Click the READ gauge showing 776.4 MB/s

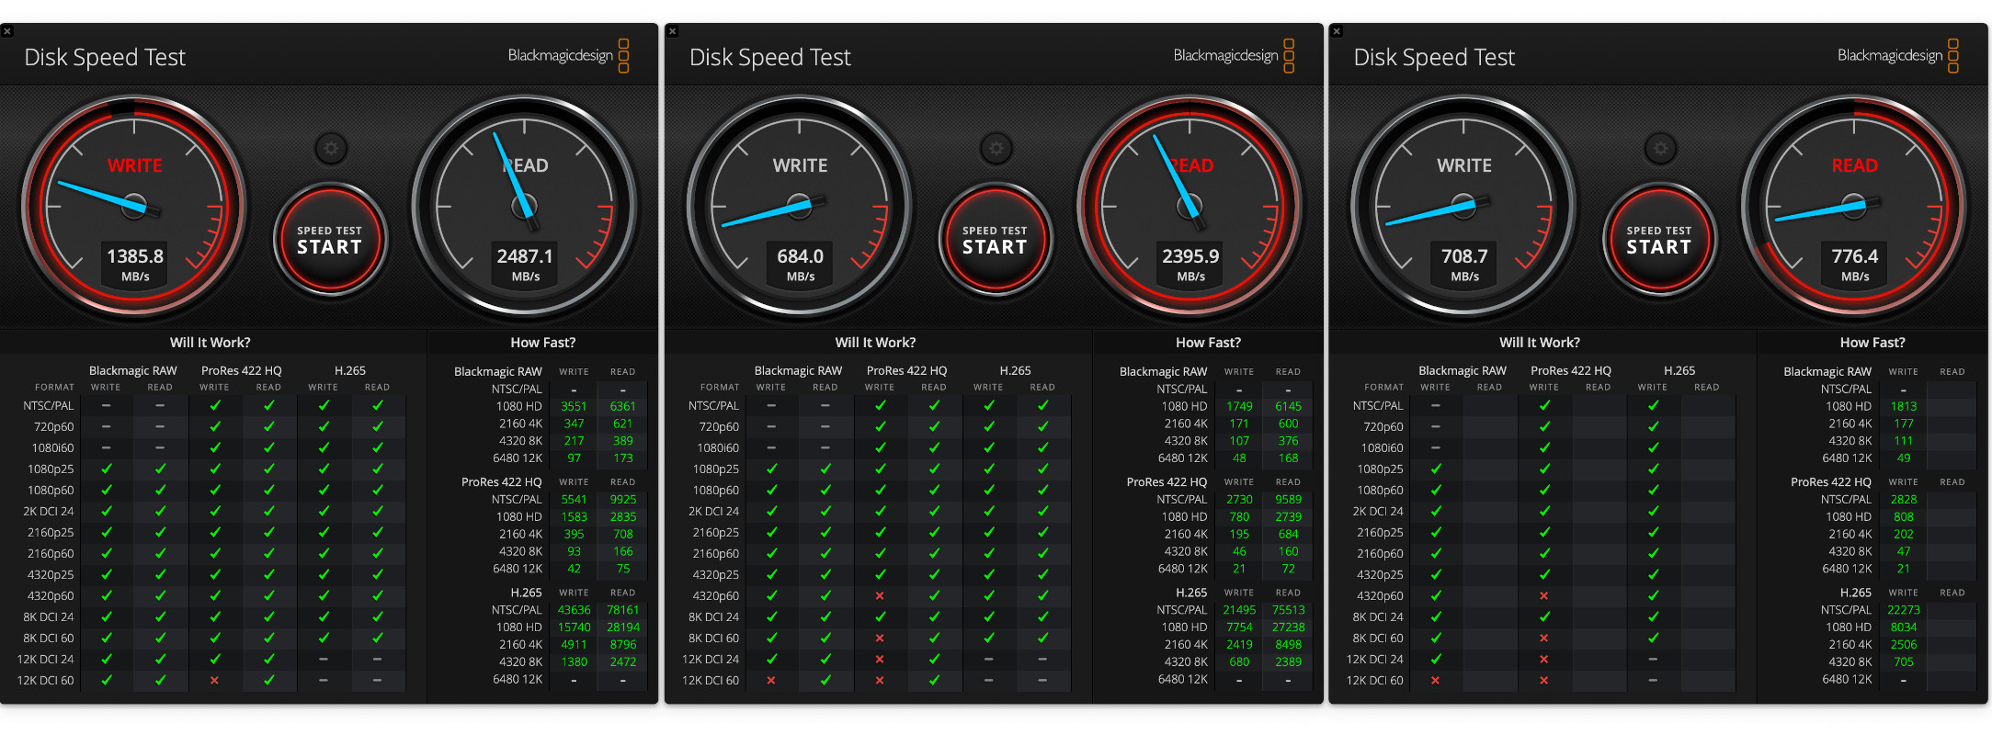(x=1854, y=207)
